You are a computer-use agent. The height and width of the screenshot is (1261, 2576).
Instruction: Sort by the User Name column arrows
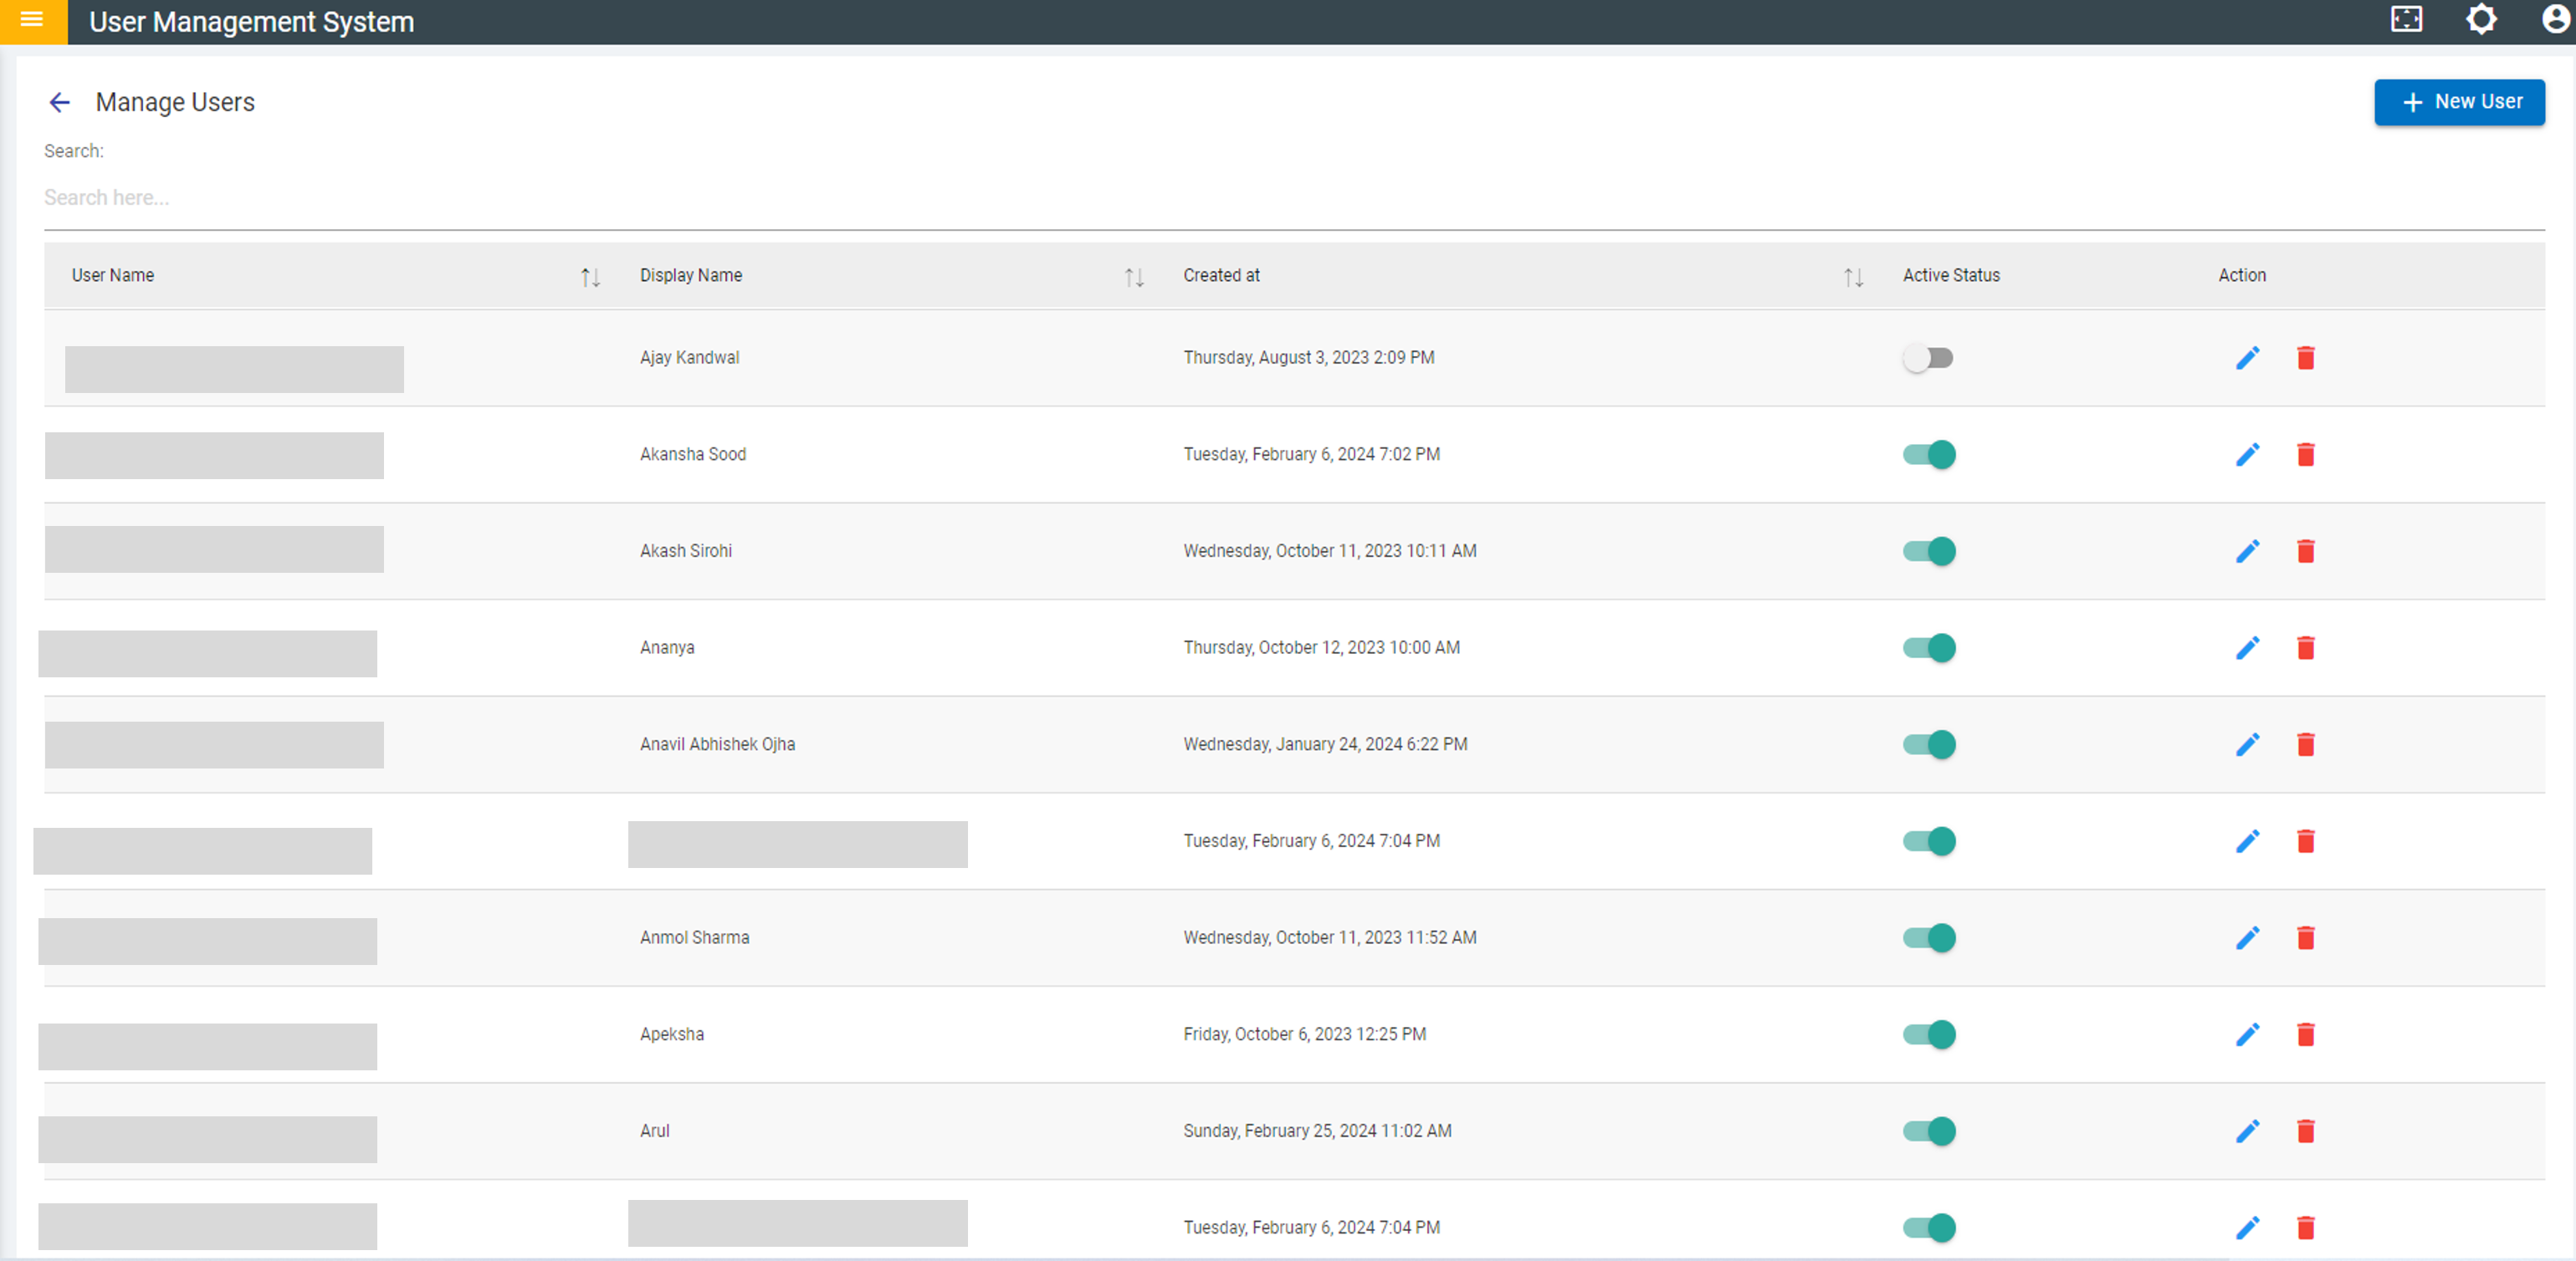pyautogui.click(x=590, y=277)
